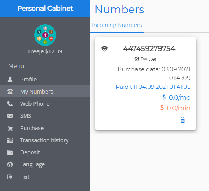Delete number using the trash icon
Viewport: 209px width, 191px height.
tap(183, 120)
